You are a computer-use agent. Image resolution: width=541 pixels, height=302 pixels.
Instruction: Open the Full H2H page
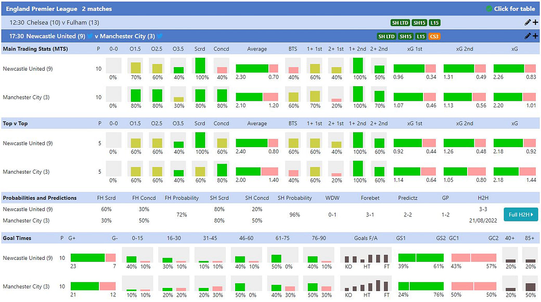(520, 214)
